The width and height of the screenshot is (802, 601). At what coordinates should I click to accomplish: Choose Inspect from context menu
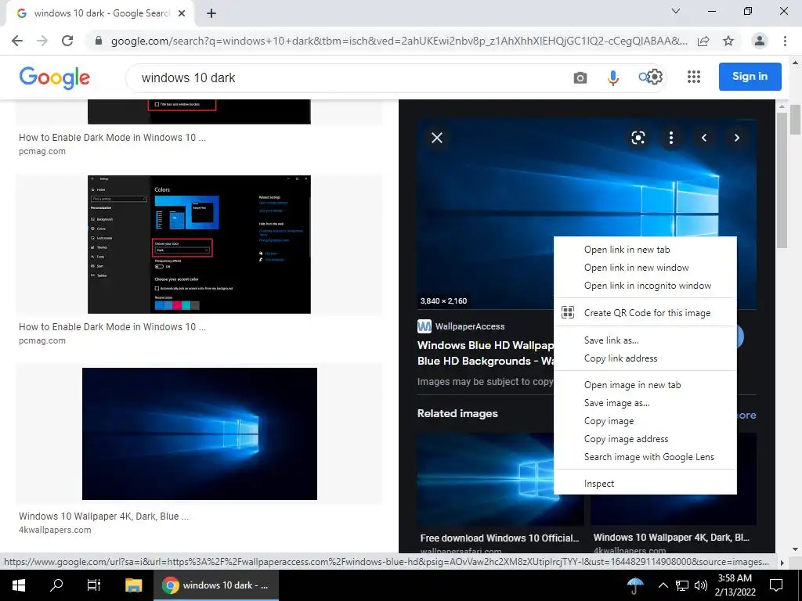click(645, 484)
